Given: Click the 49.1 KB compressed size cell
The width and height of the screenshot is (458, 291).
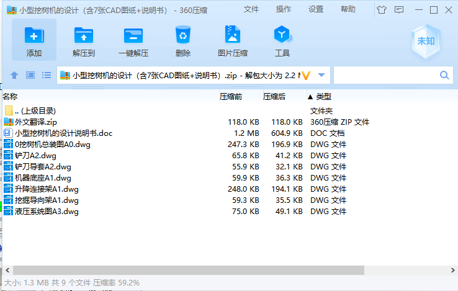Looking at the screenshot, I should (289, 211).
